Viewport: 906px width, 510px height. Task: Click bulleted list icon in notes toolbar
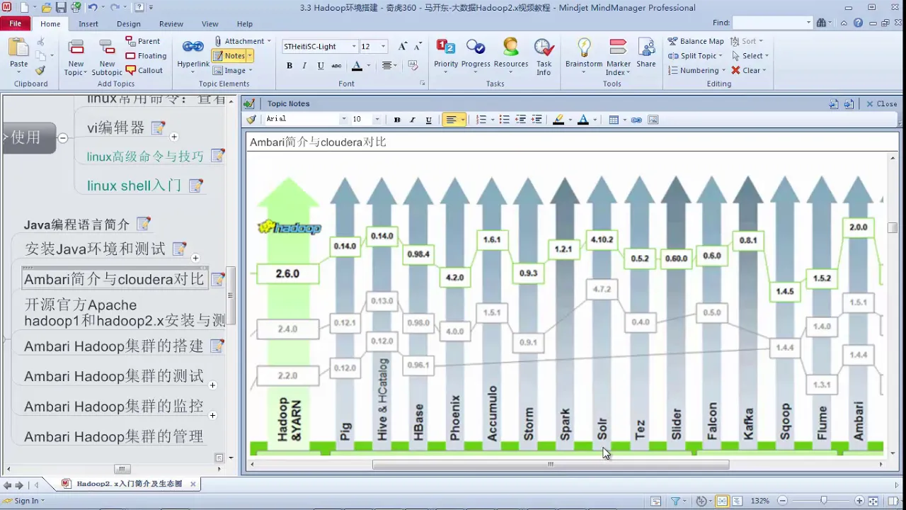tap(505, 120)
